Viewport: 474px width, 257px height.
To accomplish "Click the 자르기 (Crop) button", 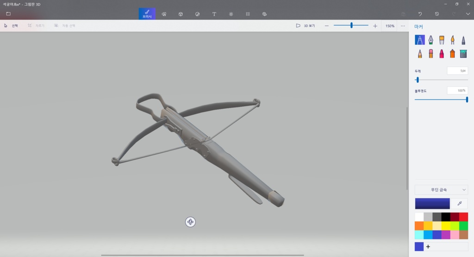I will [x=36, y=26].
